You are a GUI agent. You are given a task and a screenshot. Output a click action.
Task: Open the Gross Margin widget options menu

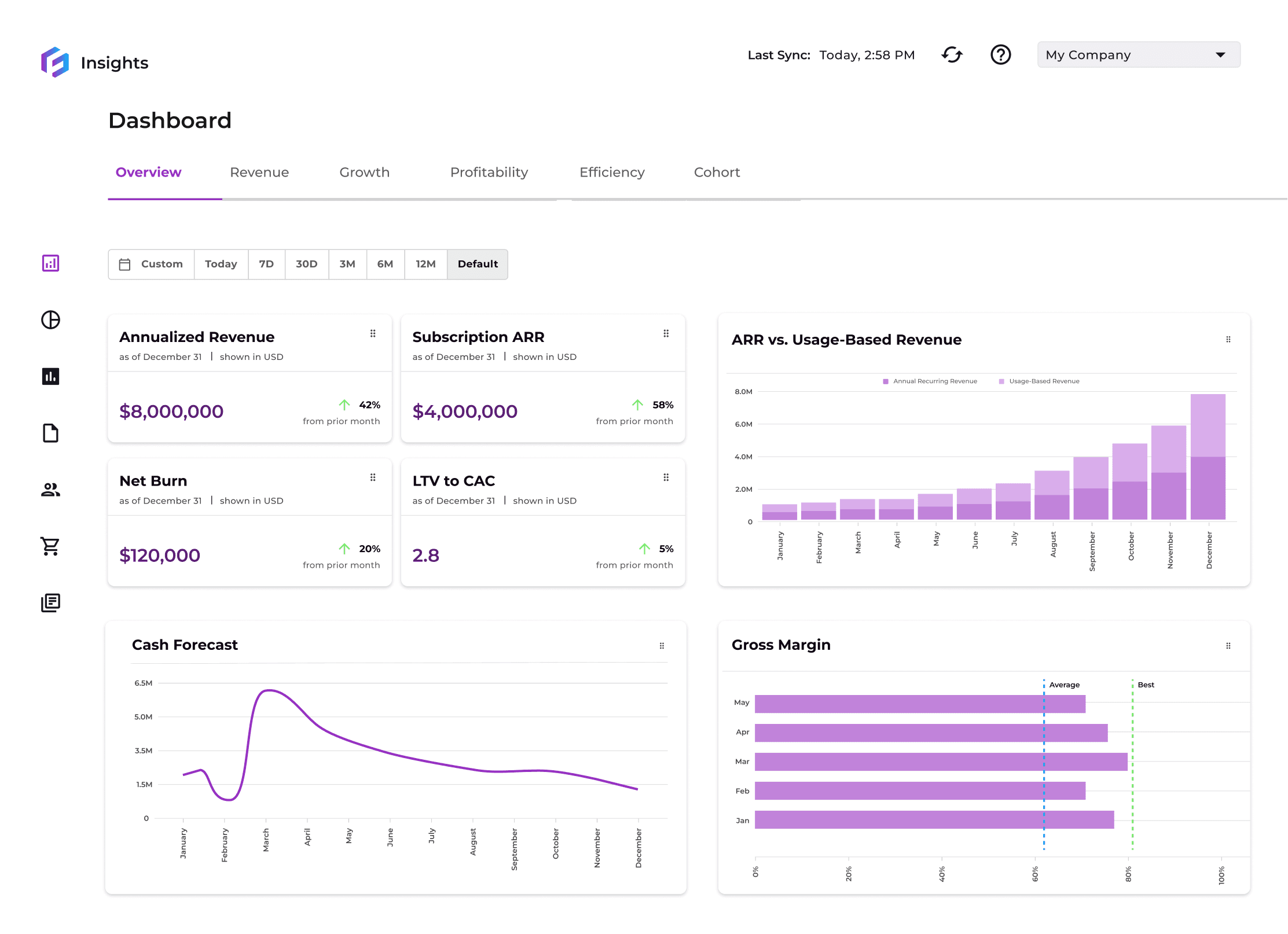[x=1228, y=645]
